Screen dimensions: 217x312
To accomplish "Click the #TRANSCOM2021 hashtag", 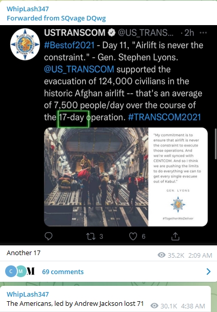I will 164,117.
